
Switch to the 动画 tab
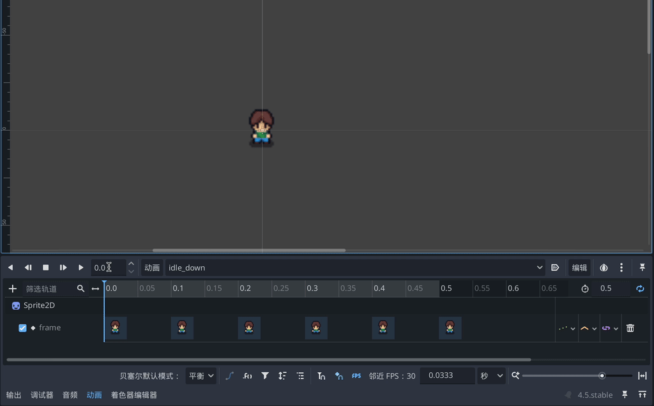[x=95, y=395]
